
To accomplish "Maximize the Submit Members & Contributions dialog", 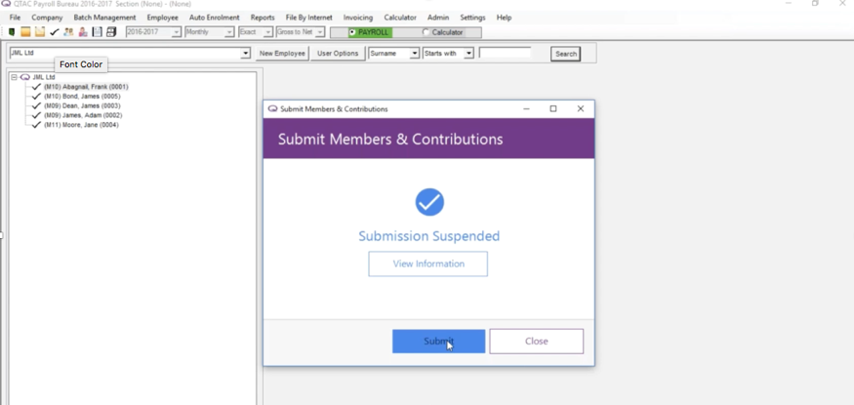I will [553, 109].
